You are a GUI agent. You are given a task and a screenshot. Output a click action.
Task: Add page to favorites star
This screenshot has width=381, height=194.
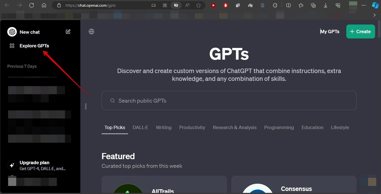click(198, 5)
